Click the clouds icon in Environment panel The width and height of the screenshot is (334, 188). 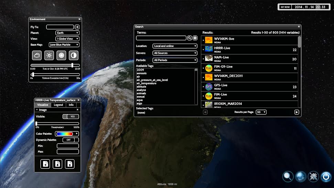[x=37, y=55]
